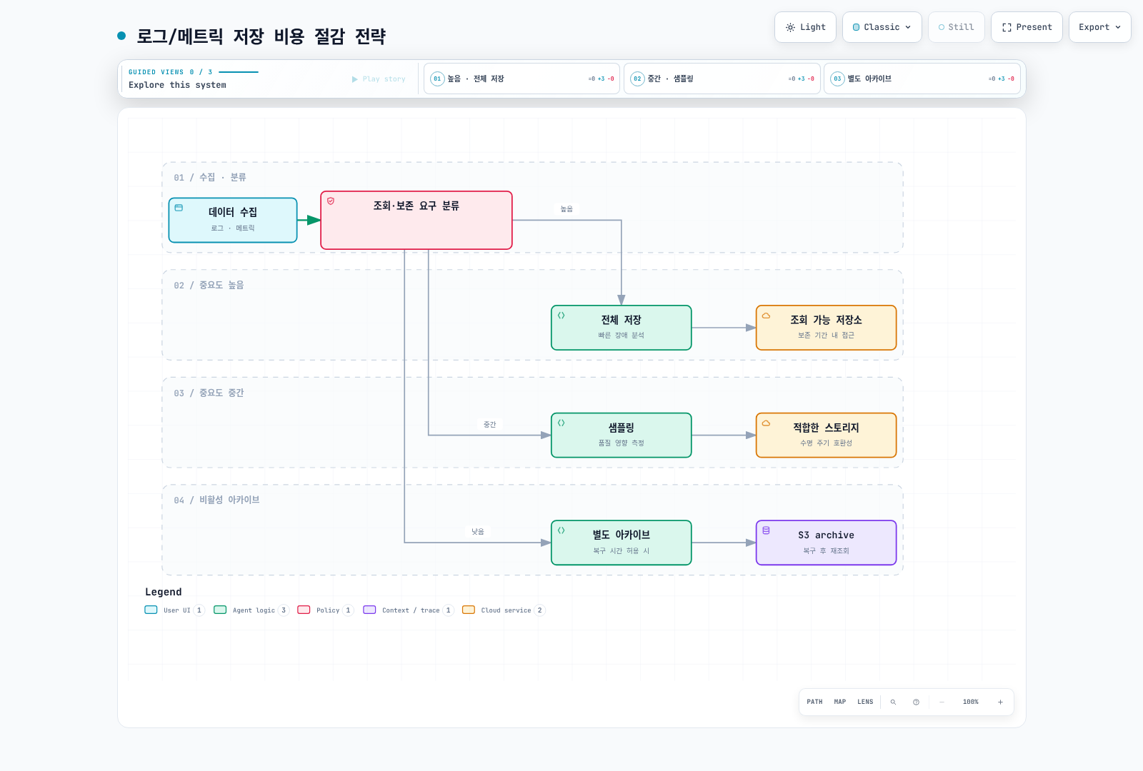1143x771 pixels.
Task: Select guided view 02 중간 · 샘플링
Action: 722,79
